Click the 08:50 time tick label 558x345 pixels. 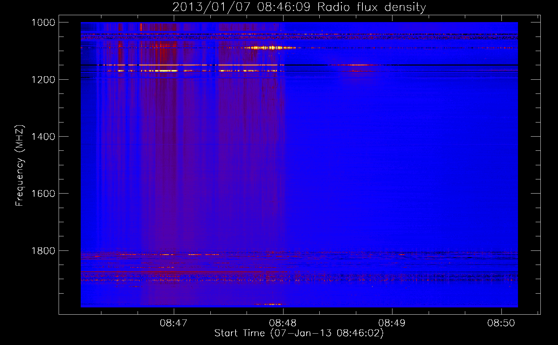501,323
